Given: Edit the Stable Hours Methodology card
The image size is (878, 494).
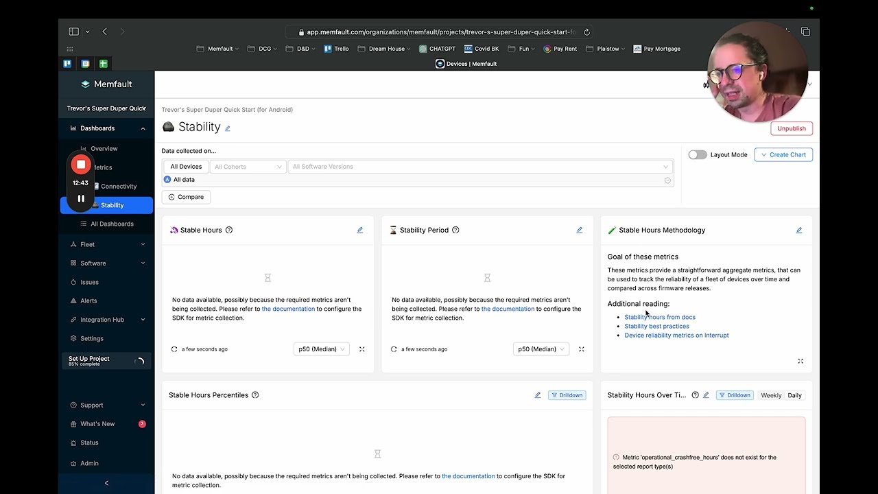Looking at the screenshot, I should point(799,231).
